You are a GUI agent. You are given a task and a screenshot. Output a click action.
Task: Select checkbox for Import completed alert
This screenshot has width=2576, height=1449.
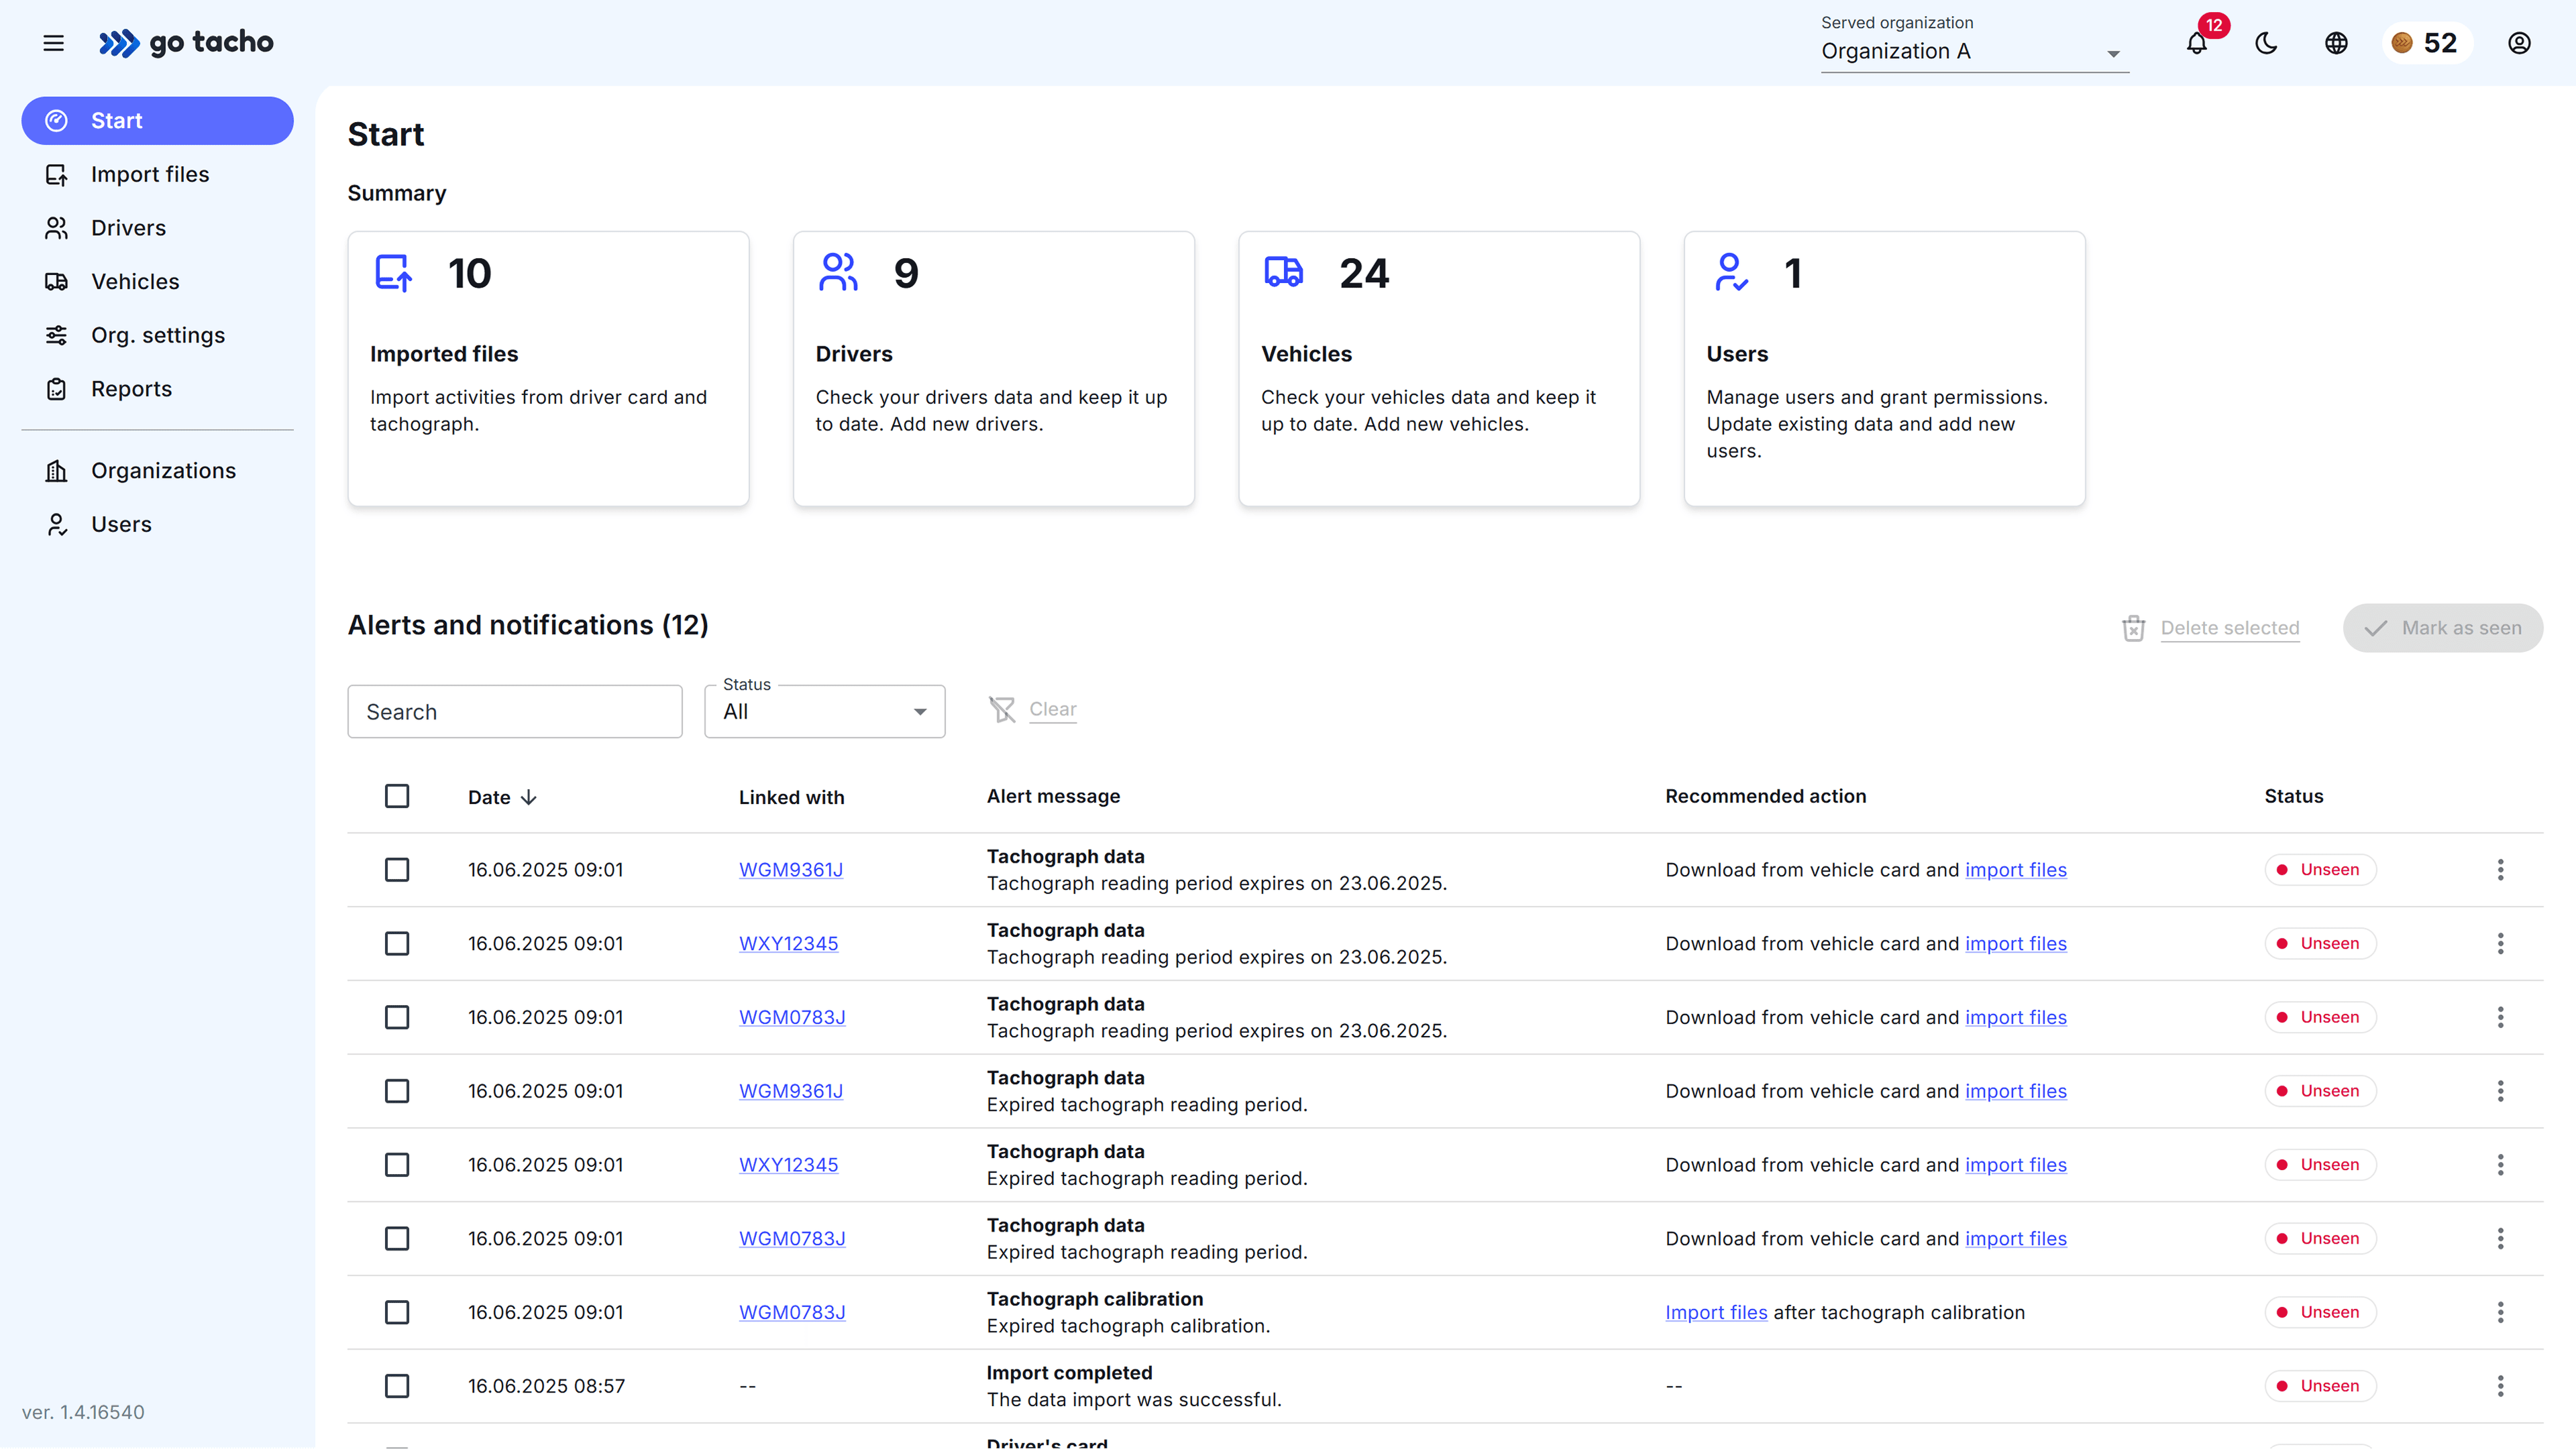click(x=397, y=1386)
